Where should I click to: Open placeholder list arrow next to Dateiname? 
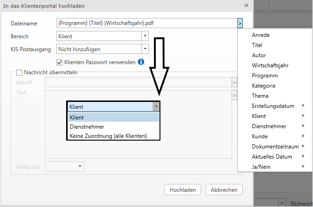click(x=239, y=23)
